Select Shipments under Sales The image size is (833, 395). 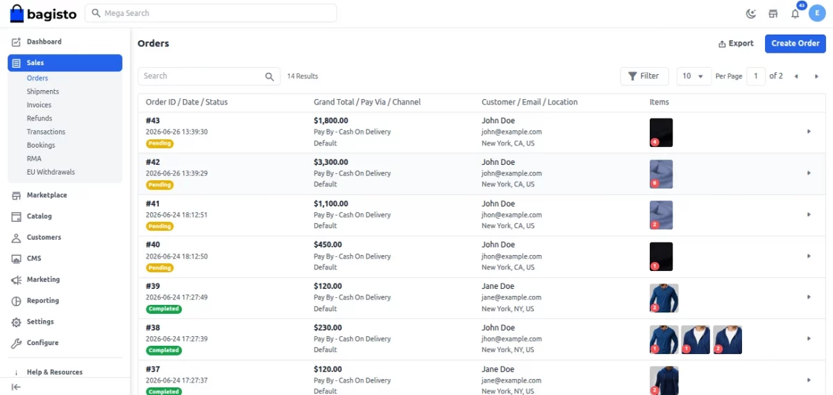(x=43, y=91)
